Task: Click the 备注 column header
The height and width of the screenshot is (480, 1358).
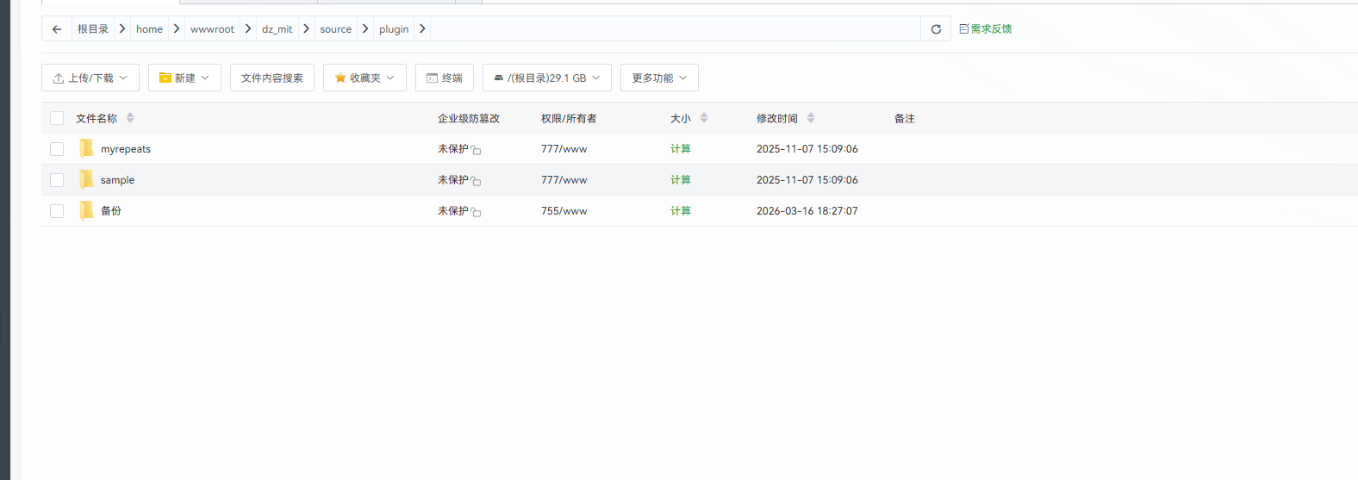Action: (905, 119)
